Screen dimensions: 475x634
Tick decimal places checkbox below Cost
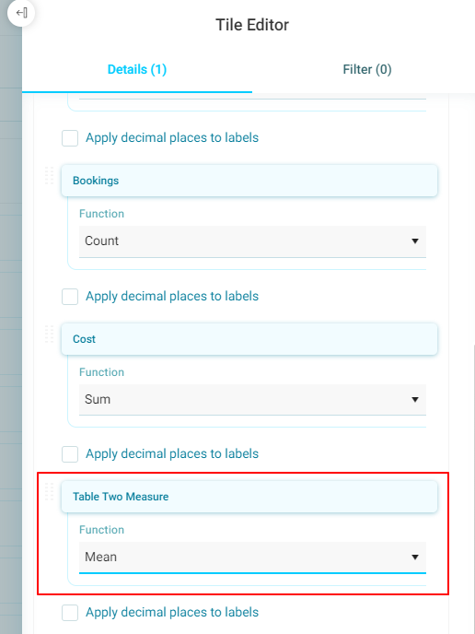coord(70,454)
